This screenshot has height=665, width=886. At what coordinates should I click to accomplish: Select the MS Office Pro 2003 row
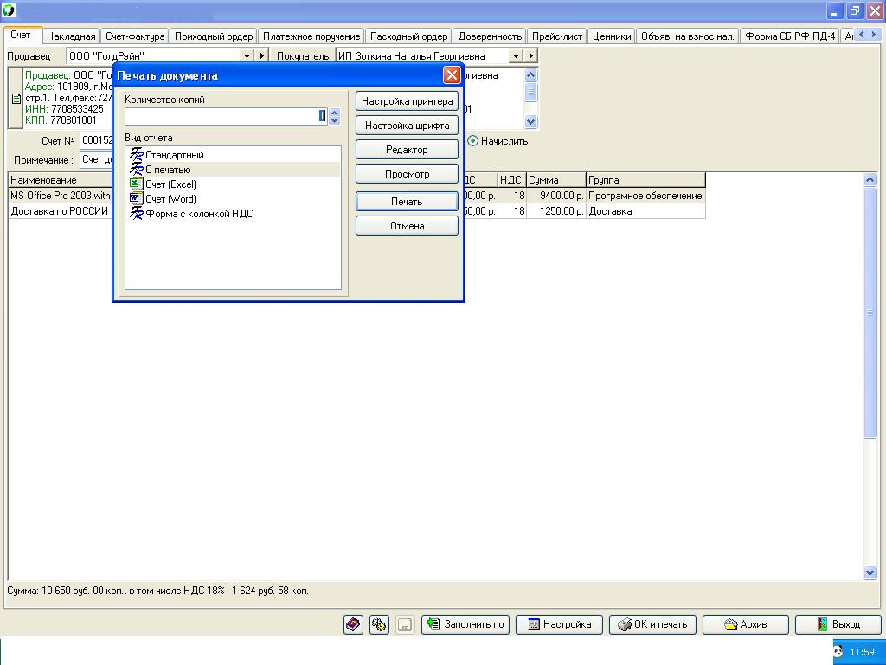(61, 196)
